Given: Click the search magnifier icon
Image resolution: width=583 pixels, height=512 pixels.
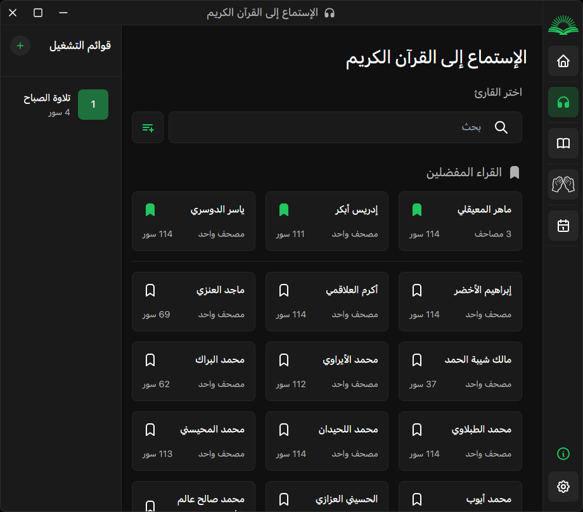Looking at the screenshot, I should click(x=501, y=127).
